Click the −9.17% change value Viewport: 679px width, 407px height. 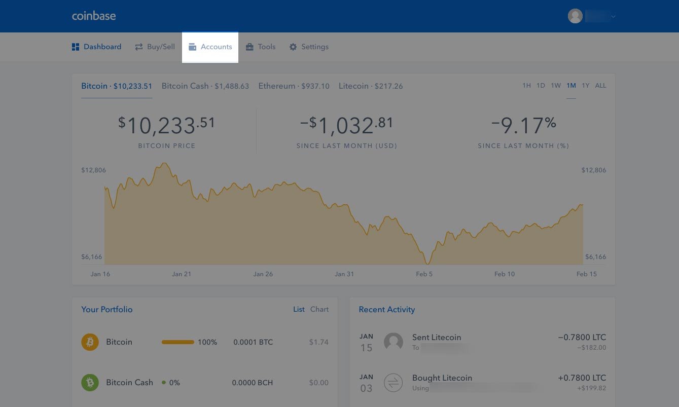(523, 126)
